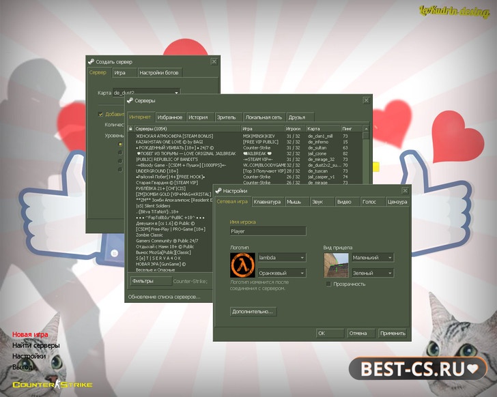Open the Локальная сеть tab
The height and width of the screenshot is (397, 497).
coord(264,117)
